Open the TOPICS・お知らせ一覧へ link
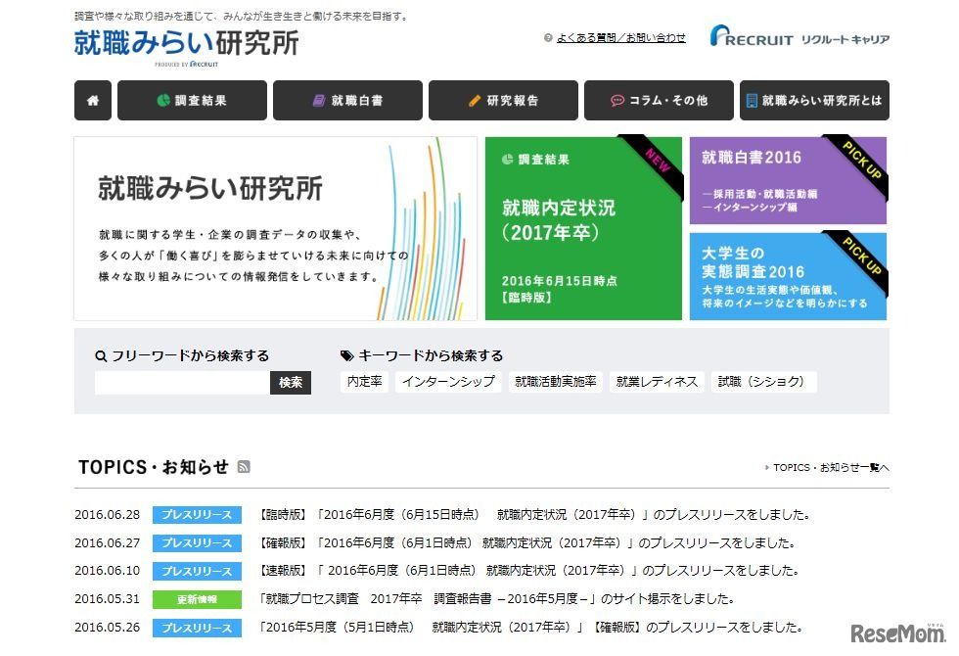The width and height of the screenshot is (959, 656). pos(827,468)
